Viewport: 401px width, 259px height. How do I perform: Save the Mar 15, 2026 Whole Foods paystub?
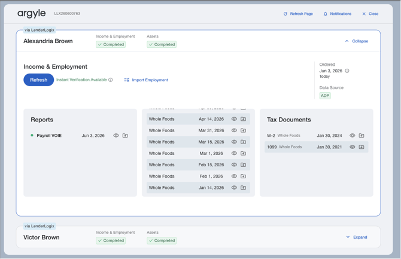[x=243, y=142]
